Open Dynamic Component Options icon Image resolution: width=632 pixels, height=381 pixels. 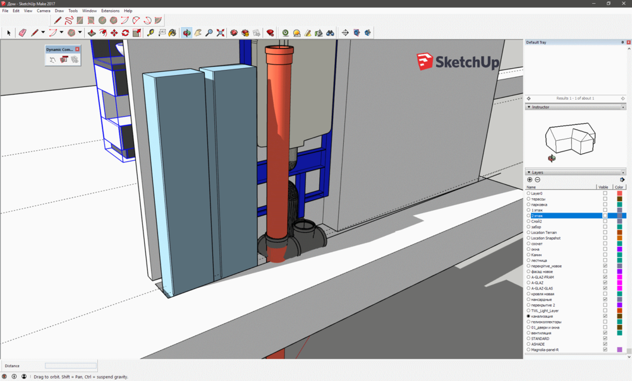click(x=64, y=60)
